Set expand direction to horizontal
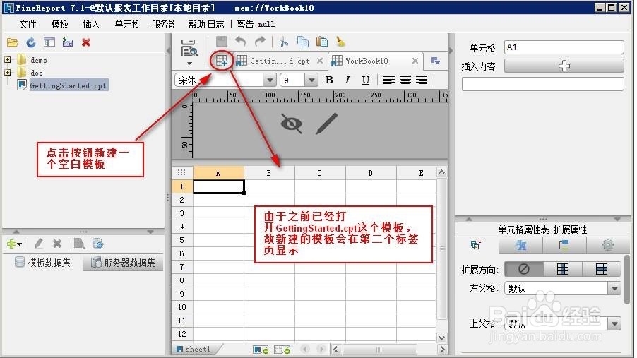This screenshot has height=358, width=637. 601,268
